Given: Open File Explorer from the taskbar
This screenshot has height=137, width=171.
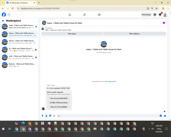Looking at the screenshot, I should click(x=95, y=129).
